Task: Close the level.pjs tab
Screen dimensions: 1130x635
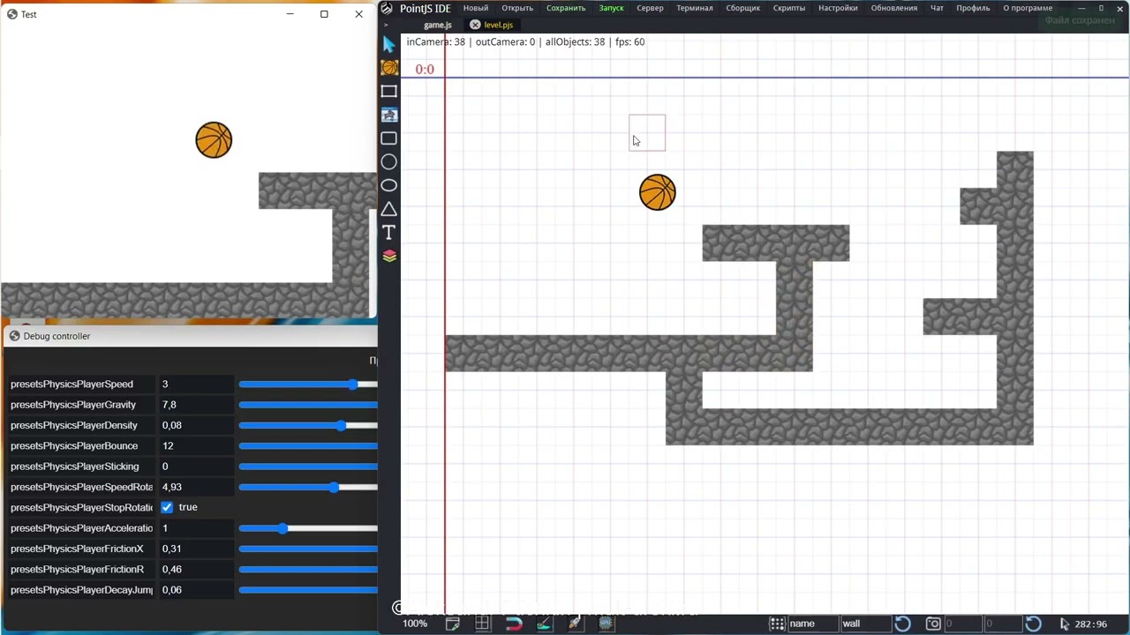Action: point(475,25)
